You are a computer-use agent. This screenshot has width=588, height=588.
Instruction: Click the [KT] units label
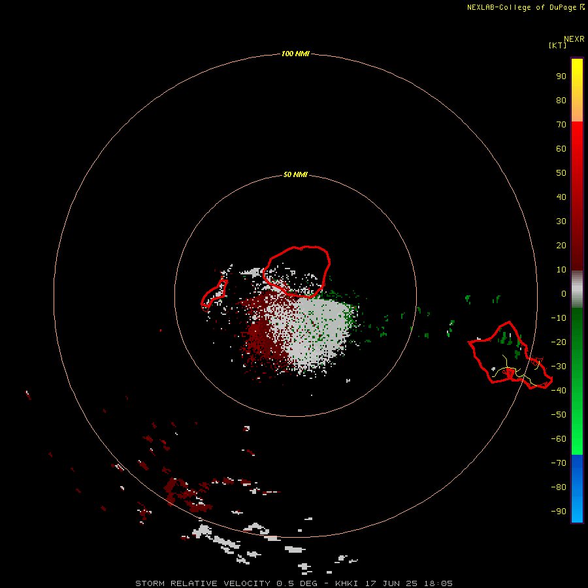point(557,45)
